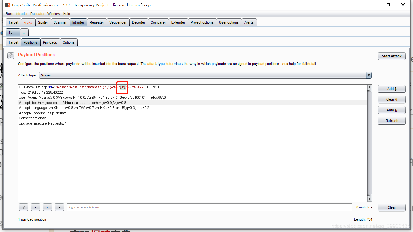Switch to the Scanner tab
Image resolution: width=413 pixels, height=232 pixels.
pos(60,22)
